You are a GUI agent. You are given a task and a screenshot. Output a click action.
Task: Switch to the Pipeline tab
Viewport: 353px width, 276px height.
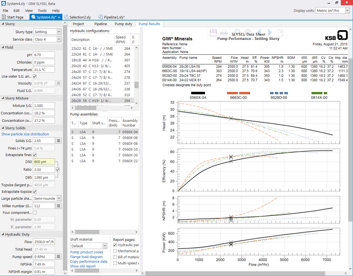(x=101, y=24)
